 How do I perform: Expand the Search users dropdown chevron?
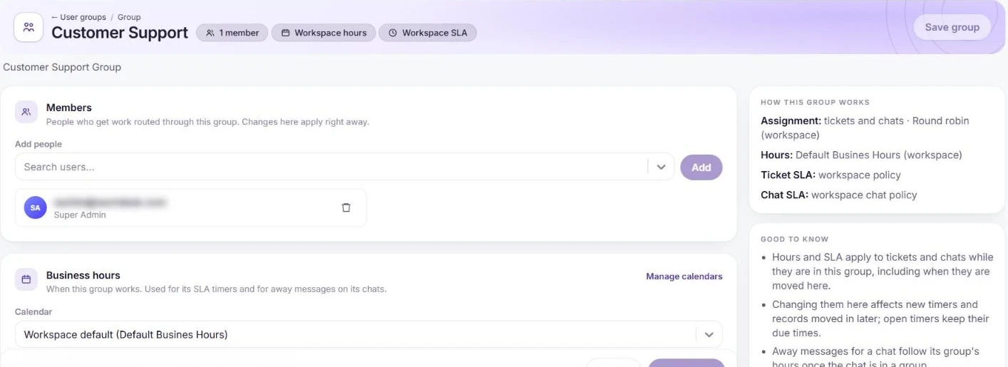point(661,167)
